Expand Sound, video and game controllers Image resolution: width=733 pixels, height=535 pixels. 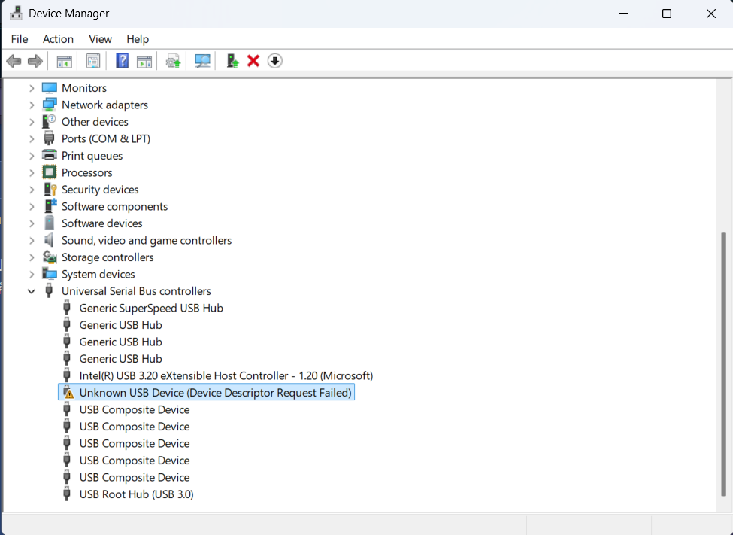[32, 241]
